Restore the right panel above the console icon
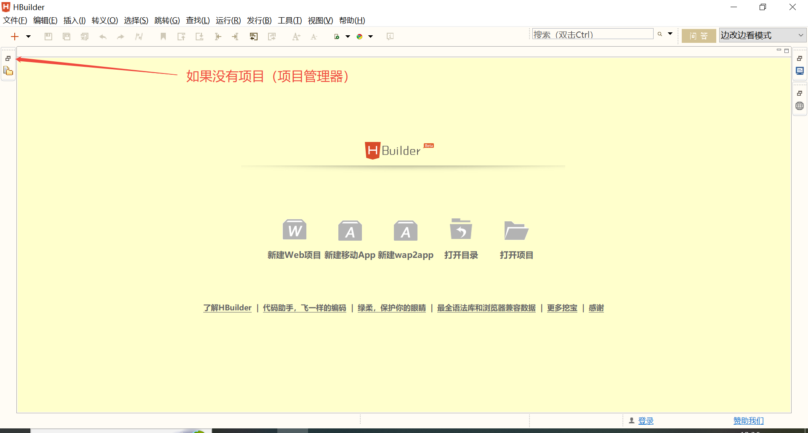808x433 pixels. click(800, 58)
